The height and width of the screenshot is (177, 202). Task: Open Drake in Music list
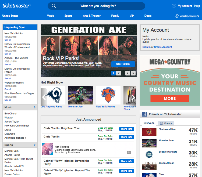(x=8, y=130)
